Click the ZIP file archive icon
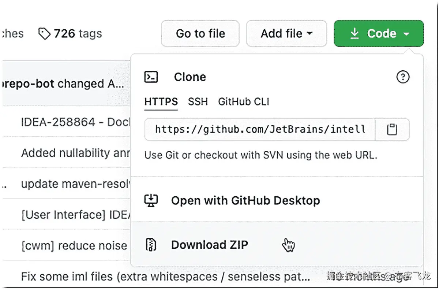The width and height of the screenshot is (439, 289). (x=151, y=245)
